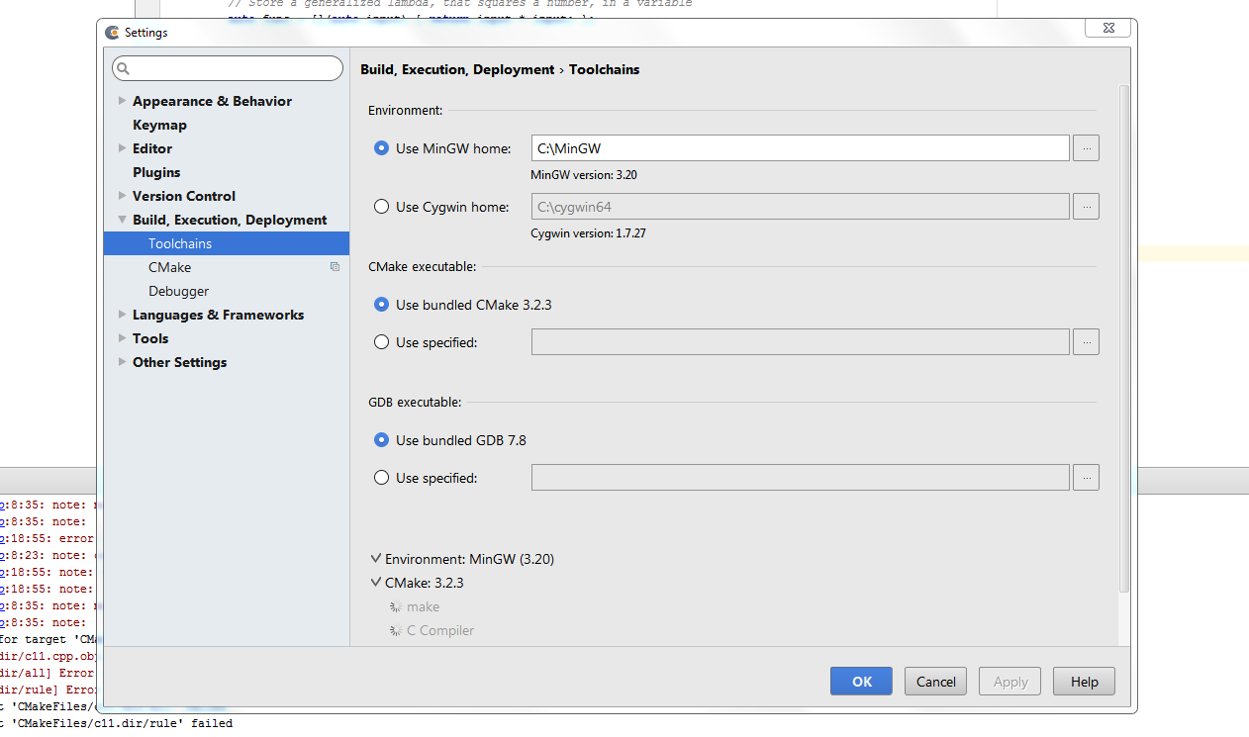Expand Appearance & Behavior arrow
Image resolution: width=1249 pixels, height=737 pixels.
122,101
